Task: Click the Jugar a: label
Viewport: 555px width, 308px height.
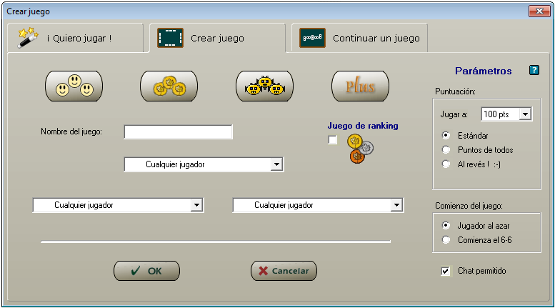Action: click(x=454, y=114)
